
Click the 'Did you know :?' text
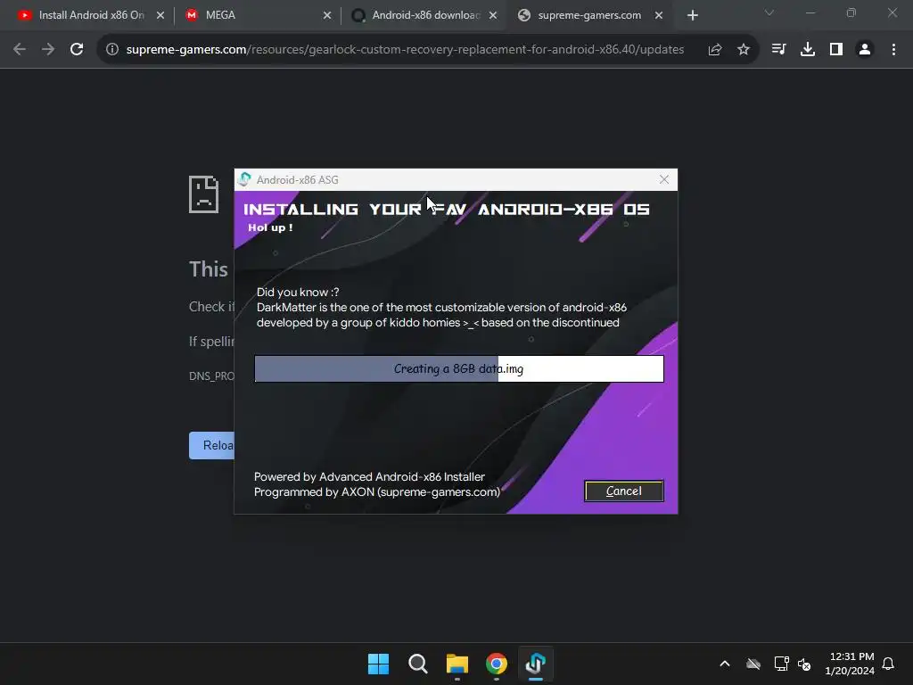298,292
